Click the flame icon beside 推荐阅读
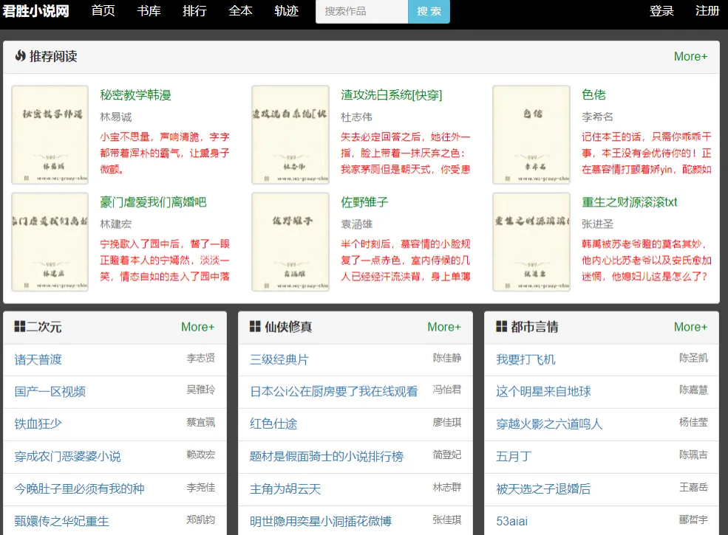 click(x=20, y=56)
